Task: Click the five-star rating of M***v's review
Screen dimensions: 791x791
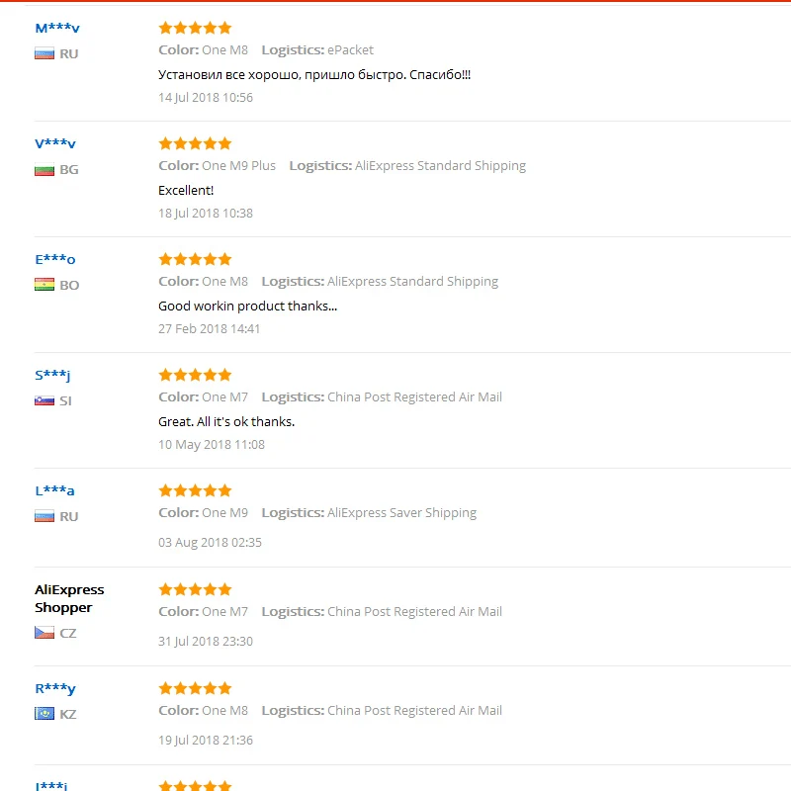Action: coord(195,28)
